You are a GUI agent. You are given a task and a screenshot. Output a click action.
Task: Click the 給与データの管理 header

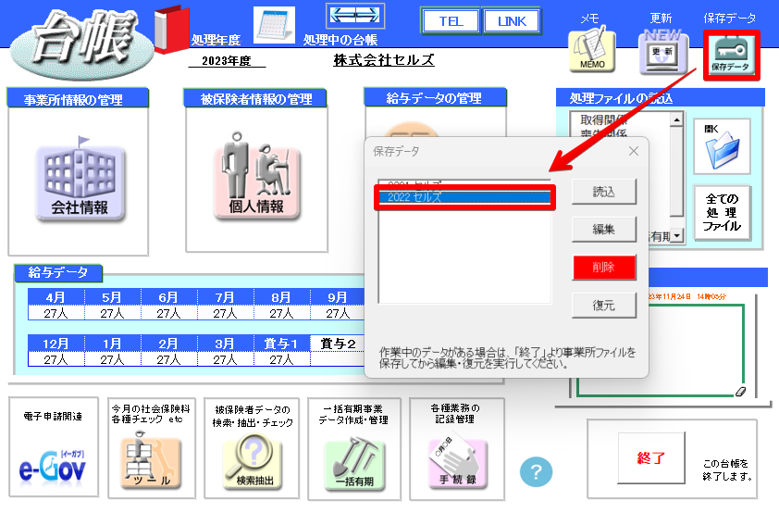(435, 98)
